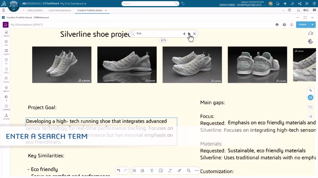This screenshot has height=178, width=318.
Task: Open the Emojis panel
Action: coord(6,89)
